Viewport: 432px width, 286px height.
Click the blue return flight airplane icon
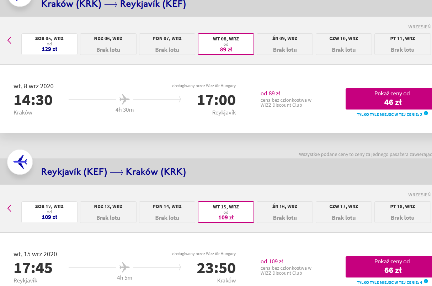(x=20, y=162)
